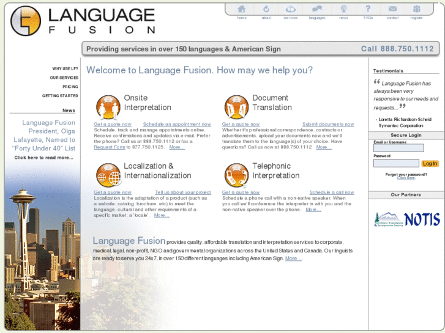Click the Document Translation orange icon
The image size is (445, 333).
tap(236, 108)
